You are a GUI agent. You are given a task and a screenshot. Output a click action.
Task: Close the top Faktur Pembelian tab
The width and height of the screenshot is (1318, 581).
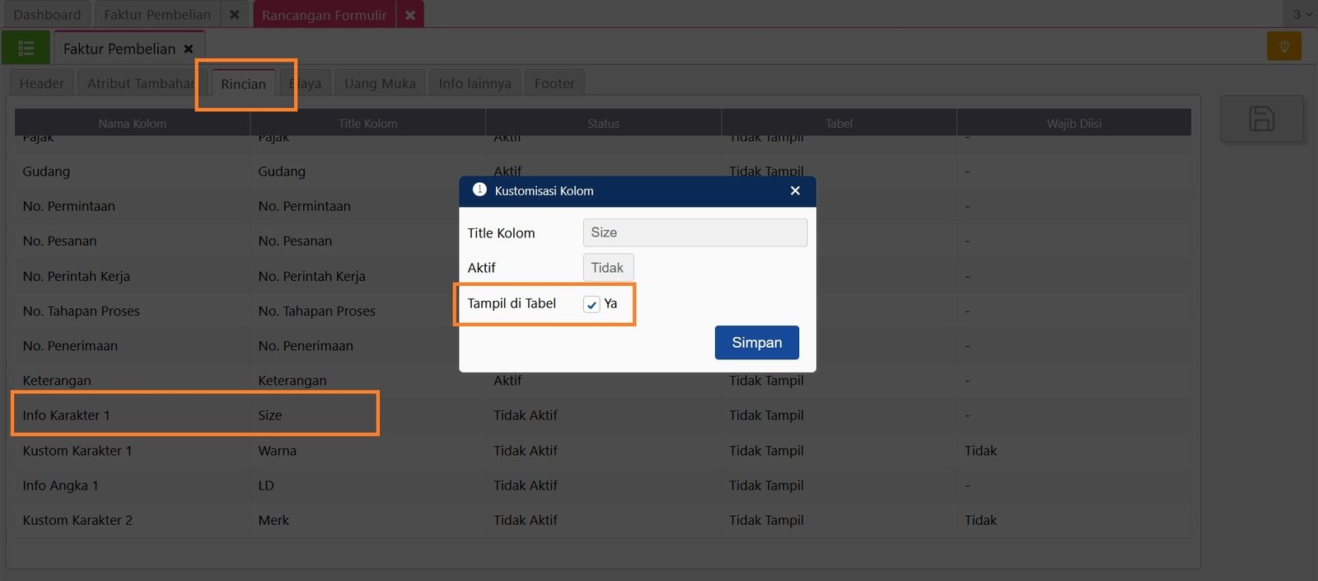coord(234,15)
